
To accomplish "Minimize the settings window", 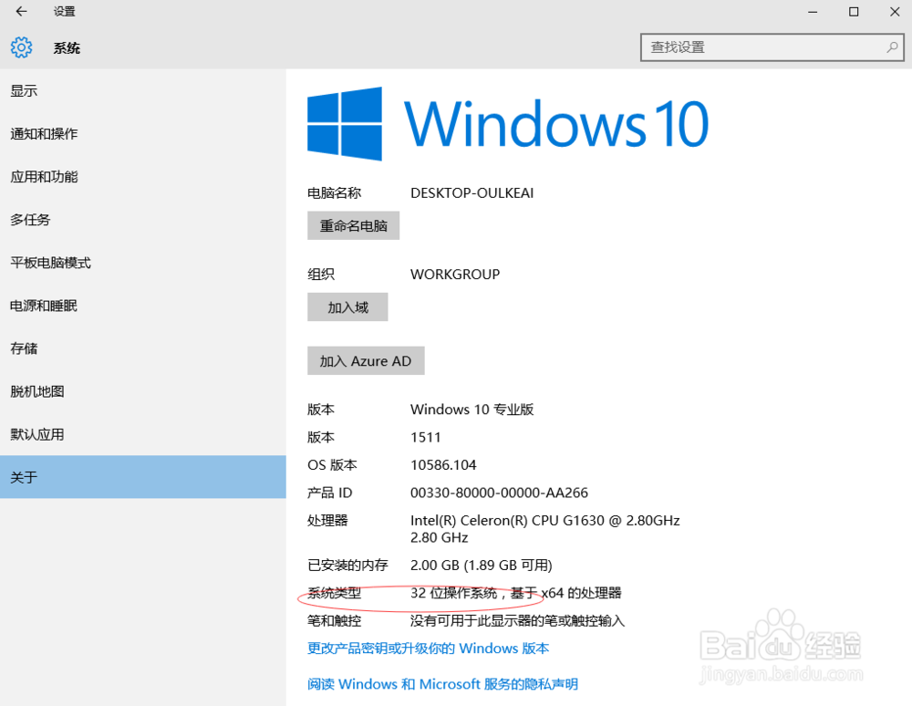I will pyautogui.click(x=814, y=12).
